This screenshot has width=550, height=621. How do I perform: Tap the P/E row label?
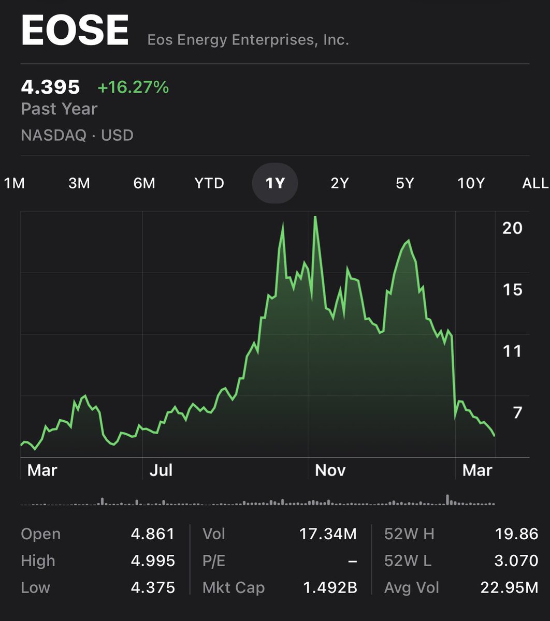[x=214, y=560]
